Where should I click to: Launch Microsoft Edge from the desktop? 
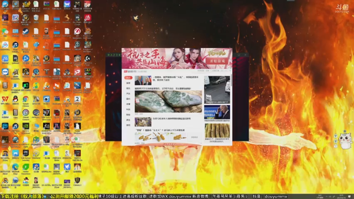coord(15,167)
